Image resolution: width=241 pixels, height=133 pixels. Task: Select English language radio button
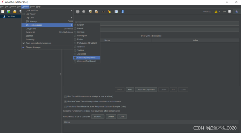click(75, 25)
